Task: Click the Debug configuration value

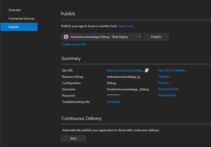Action: (111, 83)
